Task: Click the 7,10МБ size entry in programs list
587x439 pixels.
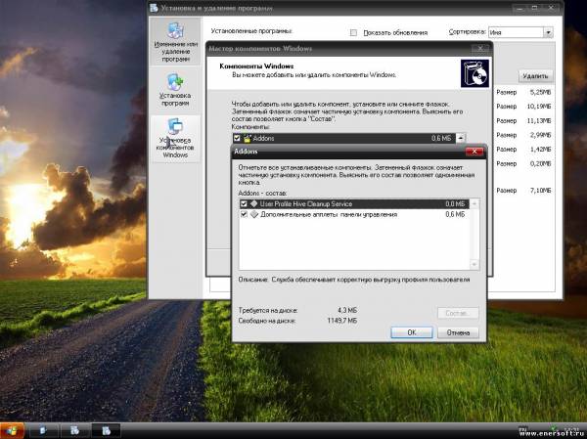Action: pos(540,191)
